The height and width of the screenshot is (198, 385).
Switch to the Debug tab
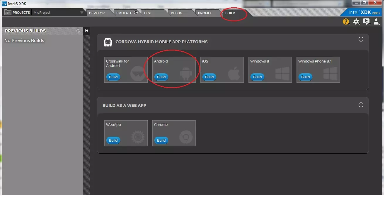point(177,13)
